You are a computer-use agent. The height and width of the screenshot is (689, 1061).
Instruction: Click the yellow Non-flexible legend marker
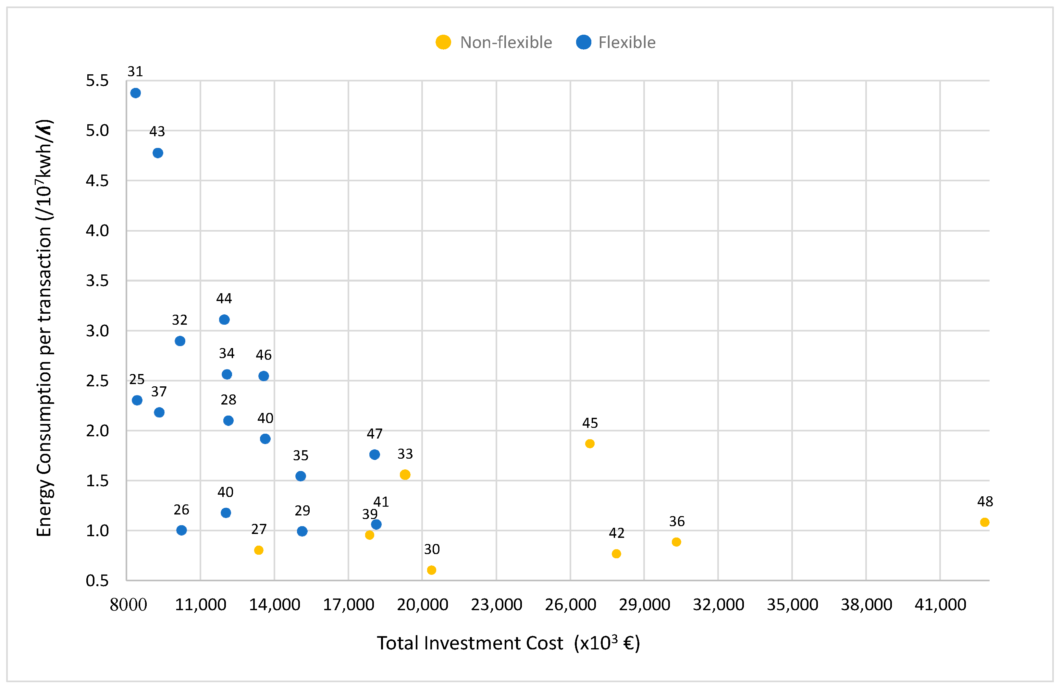coord(443,42)
